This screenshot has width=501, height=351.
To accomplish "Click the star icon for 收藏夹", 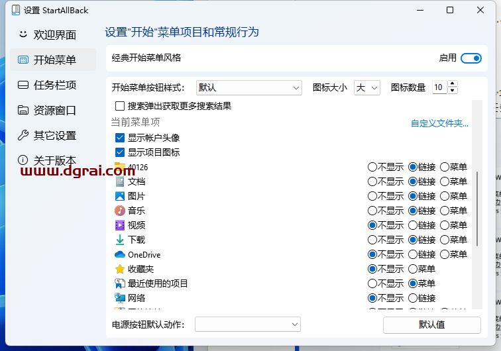I will click(x=120, y=269).
